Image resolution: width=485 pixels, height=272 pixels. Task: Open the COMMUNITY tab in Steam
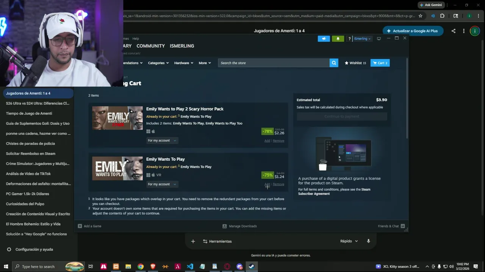click(x=150, y=46)
